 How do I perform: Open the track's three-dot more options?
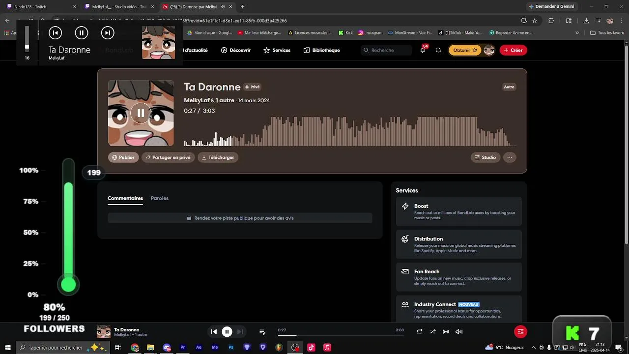point(510,157)
